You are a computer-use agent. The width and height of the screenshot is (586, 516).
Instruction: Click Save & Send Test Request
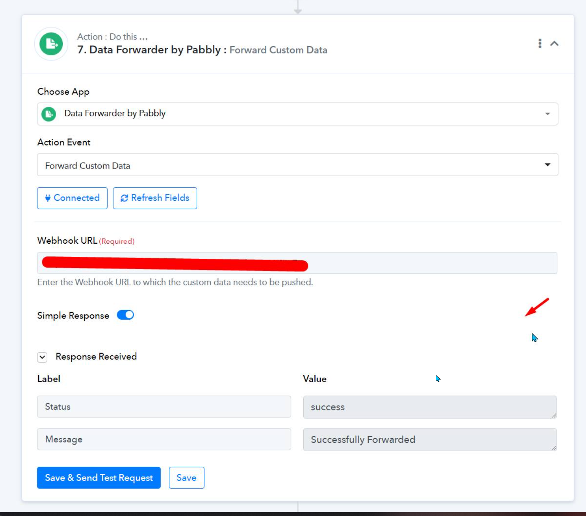(99, 477)
